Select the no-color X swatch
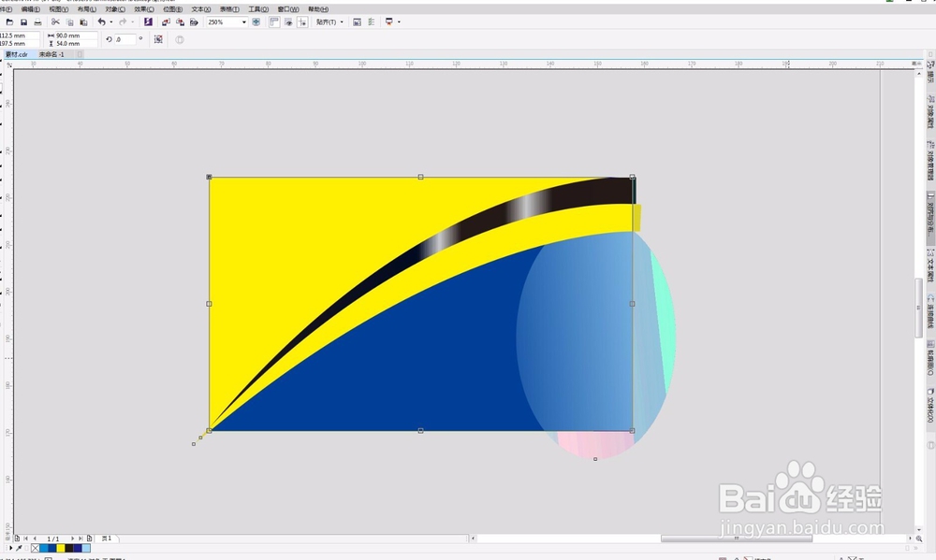 tap(36, 548)
